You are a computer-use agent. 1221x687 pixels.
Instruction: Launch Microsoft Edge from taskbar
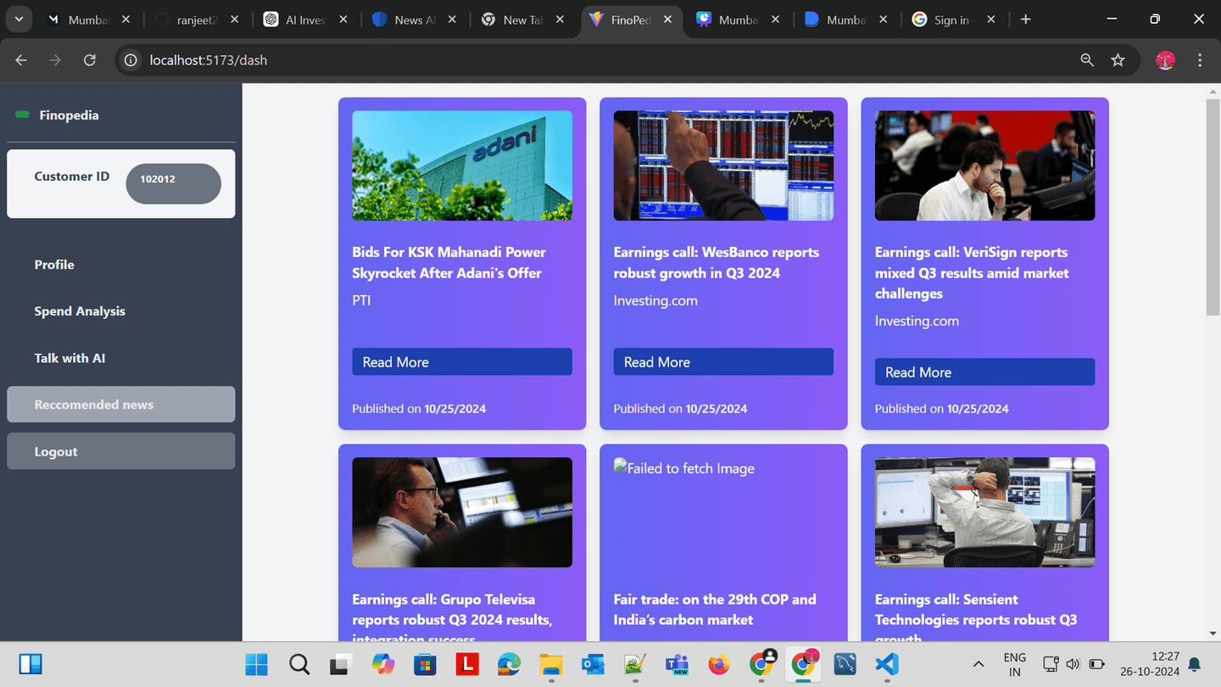pyautogui.click(x=509, y=664)
